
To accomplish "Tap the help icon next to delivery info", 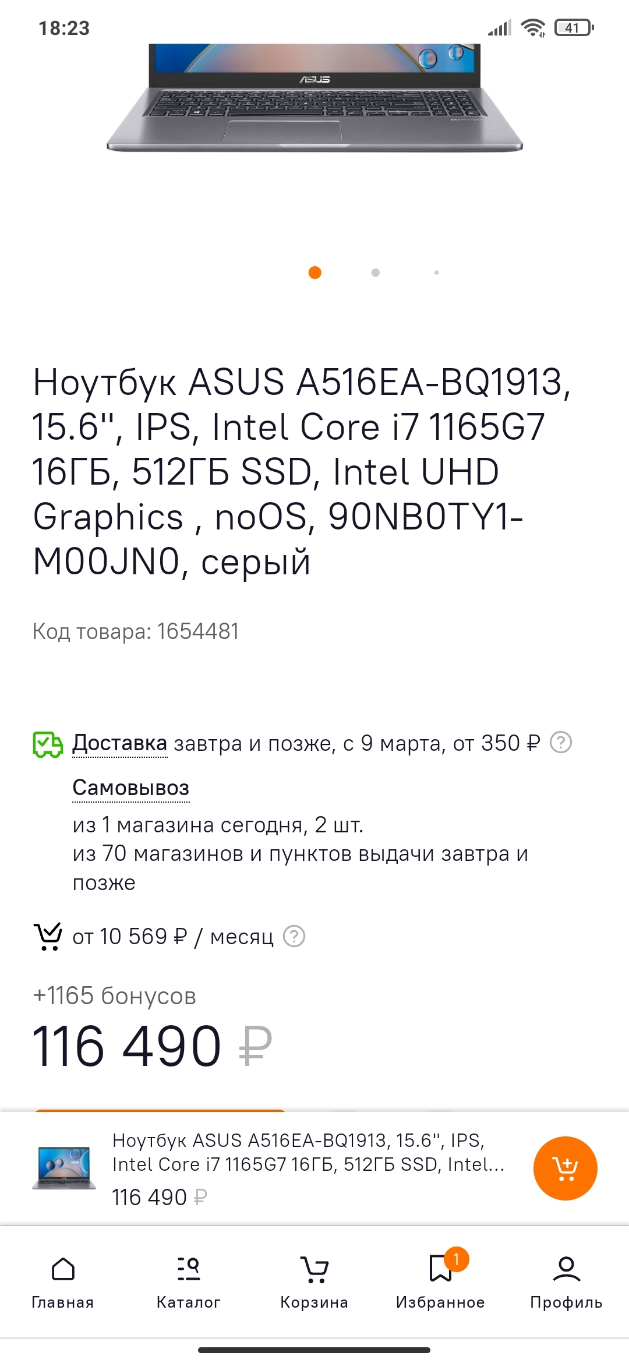I will point(561,743).
